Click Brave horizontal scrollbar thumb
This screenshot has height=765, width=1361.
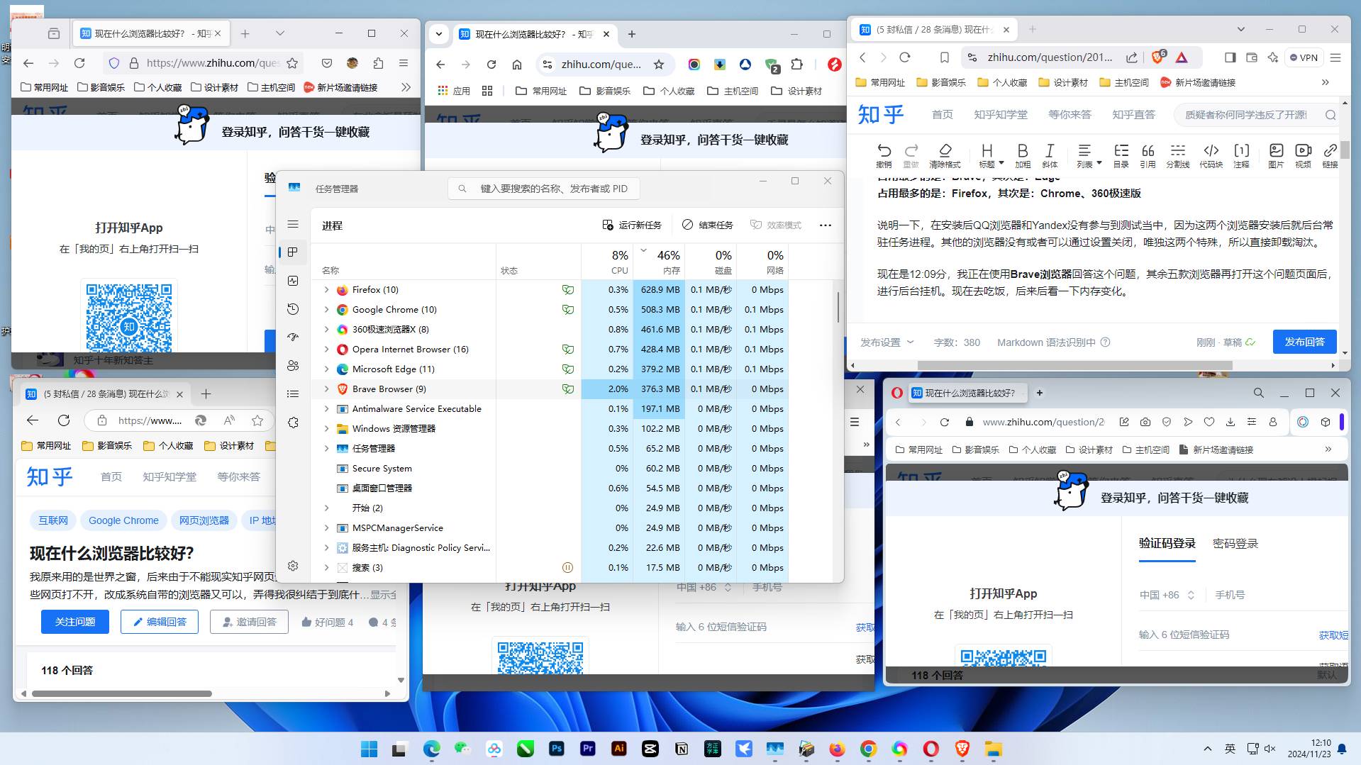tap(1074, 365)
